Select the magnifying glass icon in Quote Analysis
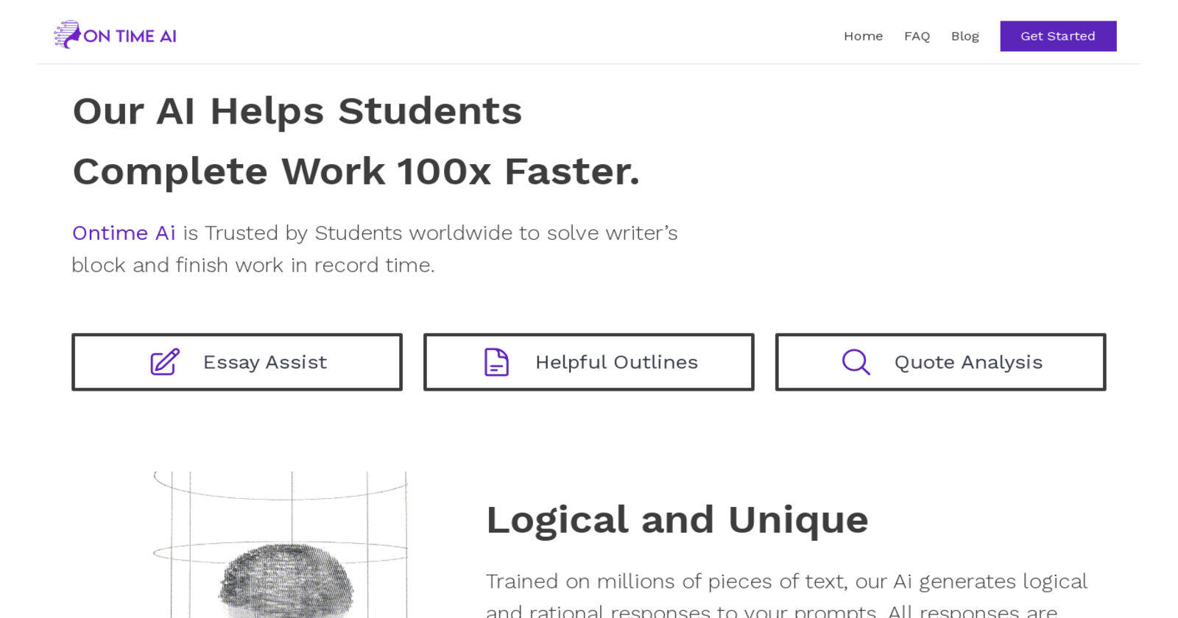Image resolution: width=1178 pixels, height=618 pixels. click(855, 361)
